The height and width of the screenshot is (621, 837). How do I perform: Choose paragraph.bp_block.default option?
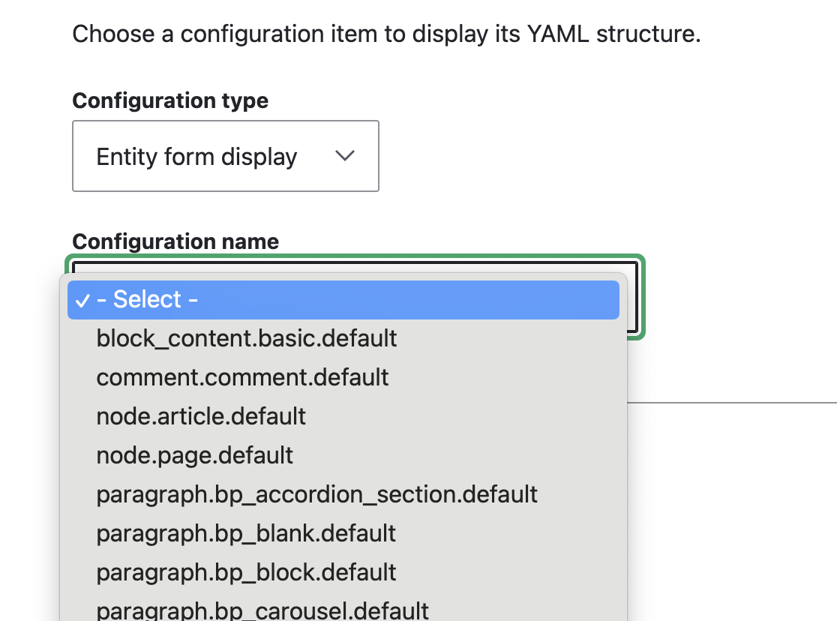click(246, 572)
